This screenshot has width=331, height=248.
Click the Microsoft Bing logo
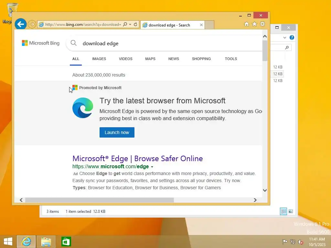pyautogui.click(x=41, y=43)
